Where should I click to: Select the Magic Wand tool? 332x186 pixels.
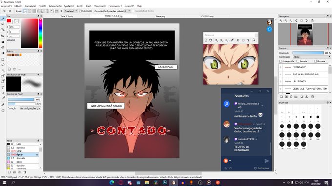click(x=3, y=71)
